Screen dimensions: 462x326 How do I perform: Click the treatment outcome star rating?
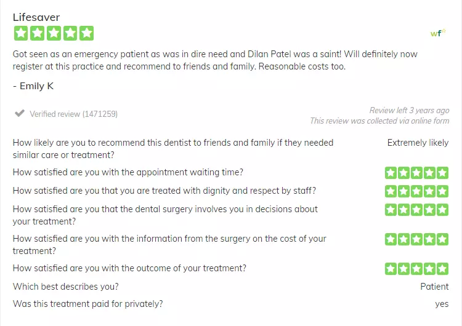click(x=416, y=269)
